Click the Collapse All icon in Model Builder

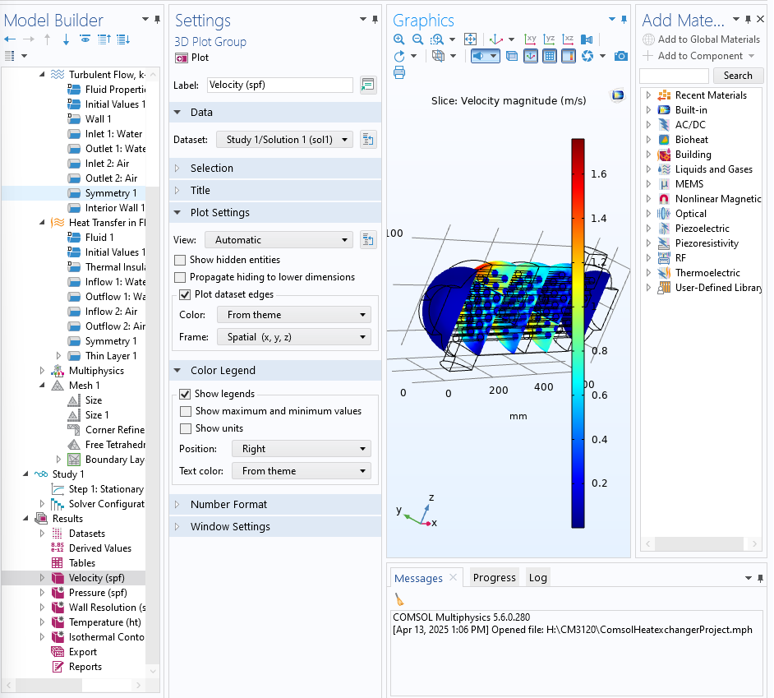104,39
